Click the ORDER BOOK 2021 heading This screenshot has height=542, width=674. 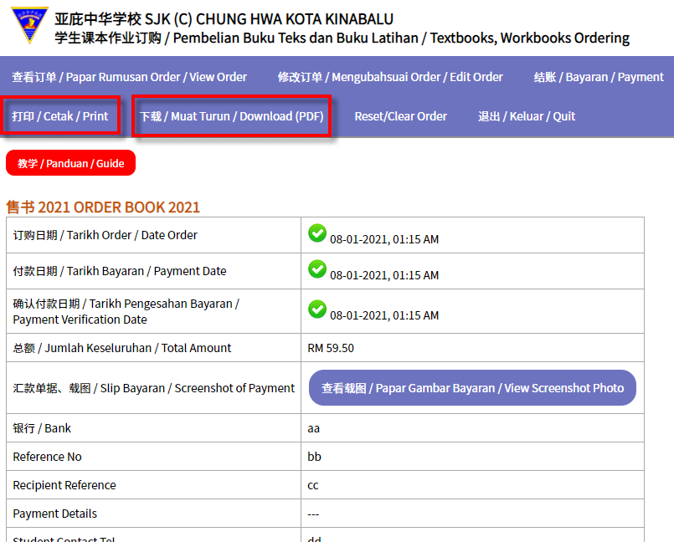[x=103, y=207]
